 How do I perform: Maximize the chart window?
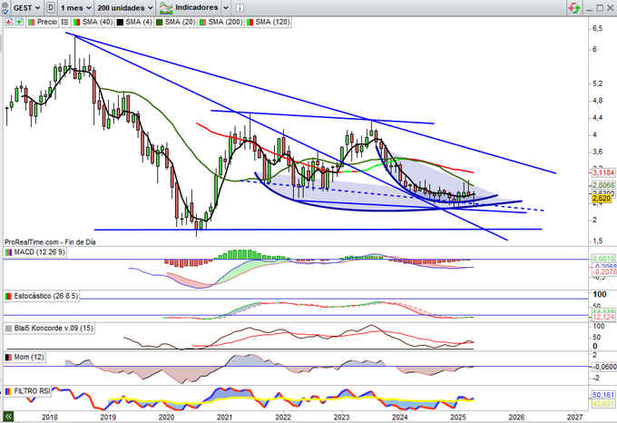click(600, 8)
